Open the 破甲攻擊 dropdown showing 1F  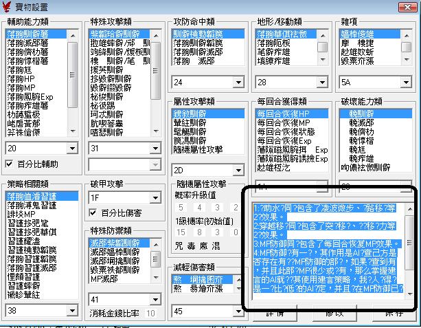click(155, 198)
